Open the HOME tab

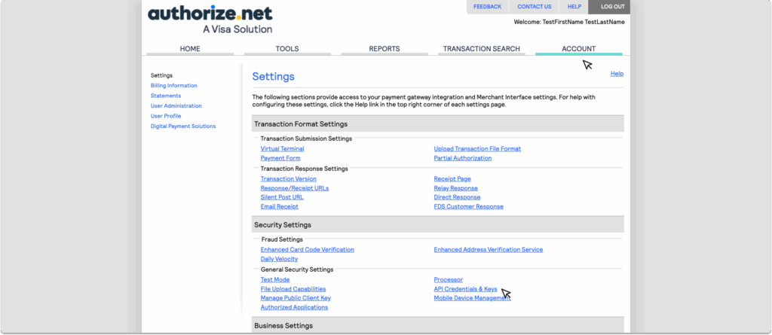pyautogui.click(x=190, y=49)
